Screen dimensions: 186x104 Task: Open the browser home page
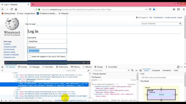pyautogui.click(x=16, y=9)
